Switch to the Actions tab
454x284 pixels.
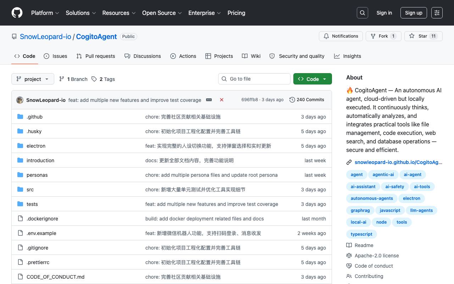point(183,56)
